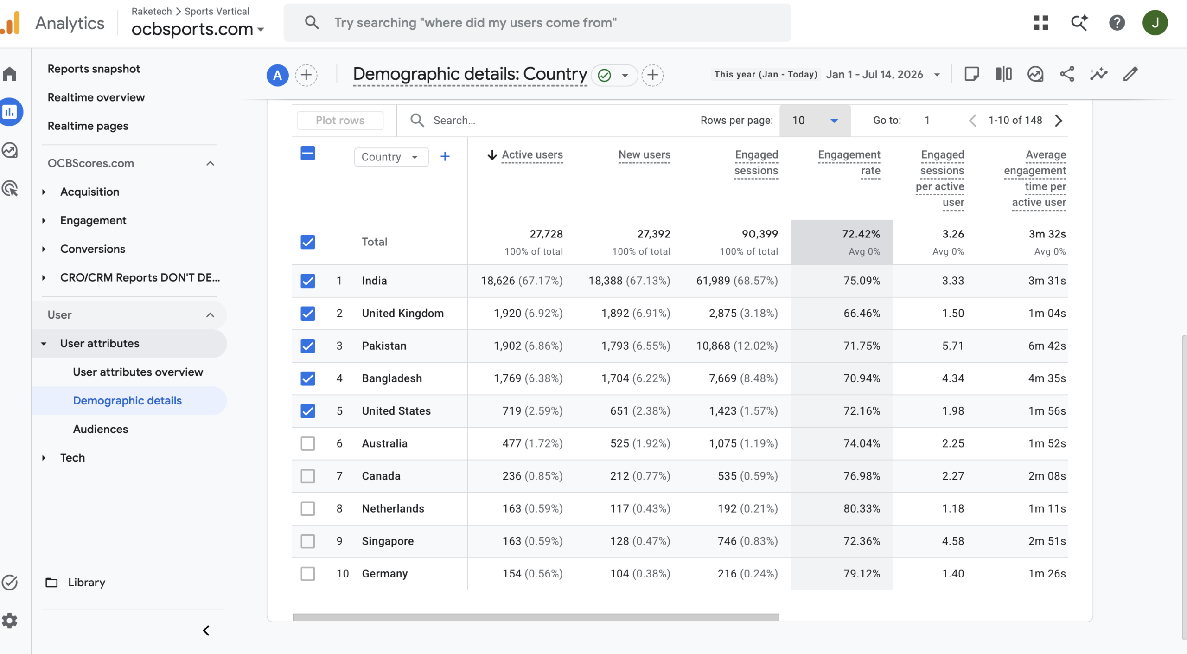Uncheck the India row checkbox
Screen dimensions: 1187x654
(x=307, y=281)
